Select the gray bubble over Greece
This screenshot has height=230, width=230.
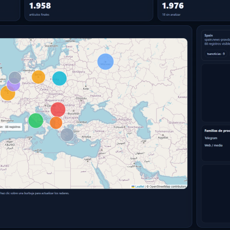click(x=67, y=135)
